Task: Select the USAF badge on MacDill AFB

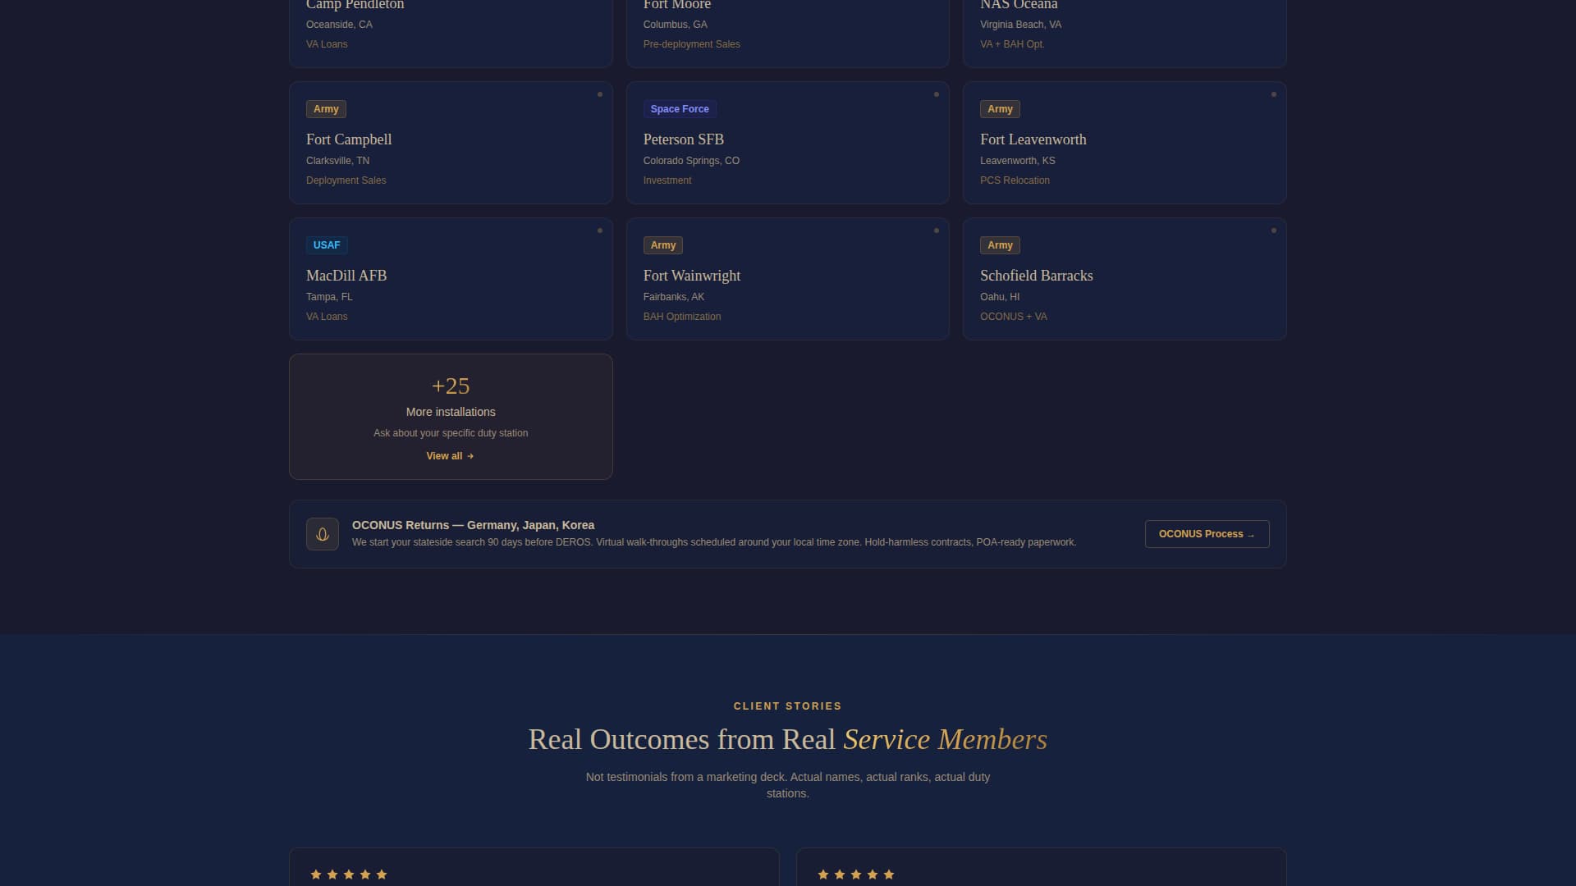Action: (x=327, y=244)
